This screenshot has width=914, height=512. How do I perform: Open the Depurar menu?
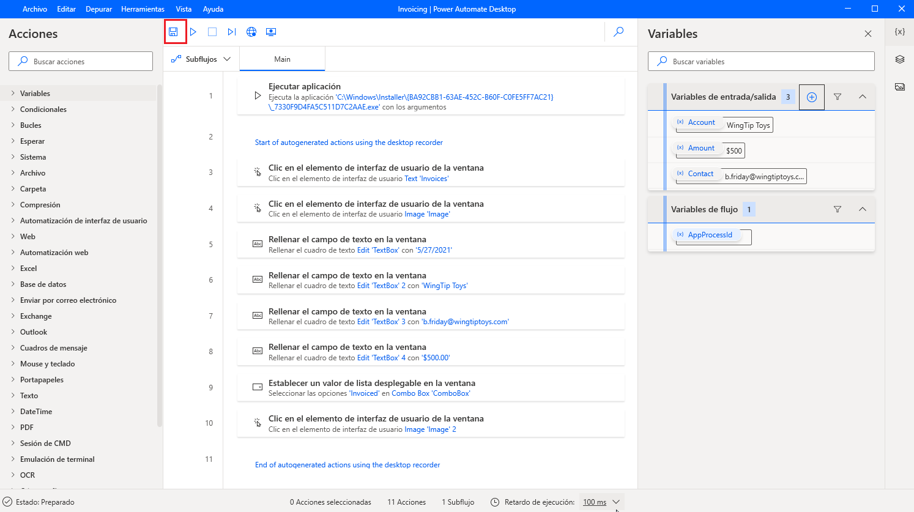[98, 9]
